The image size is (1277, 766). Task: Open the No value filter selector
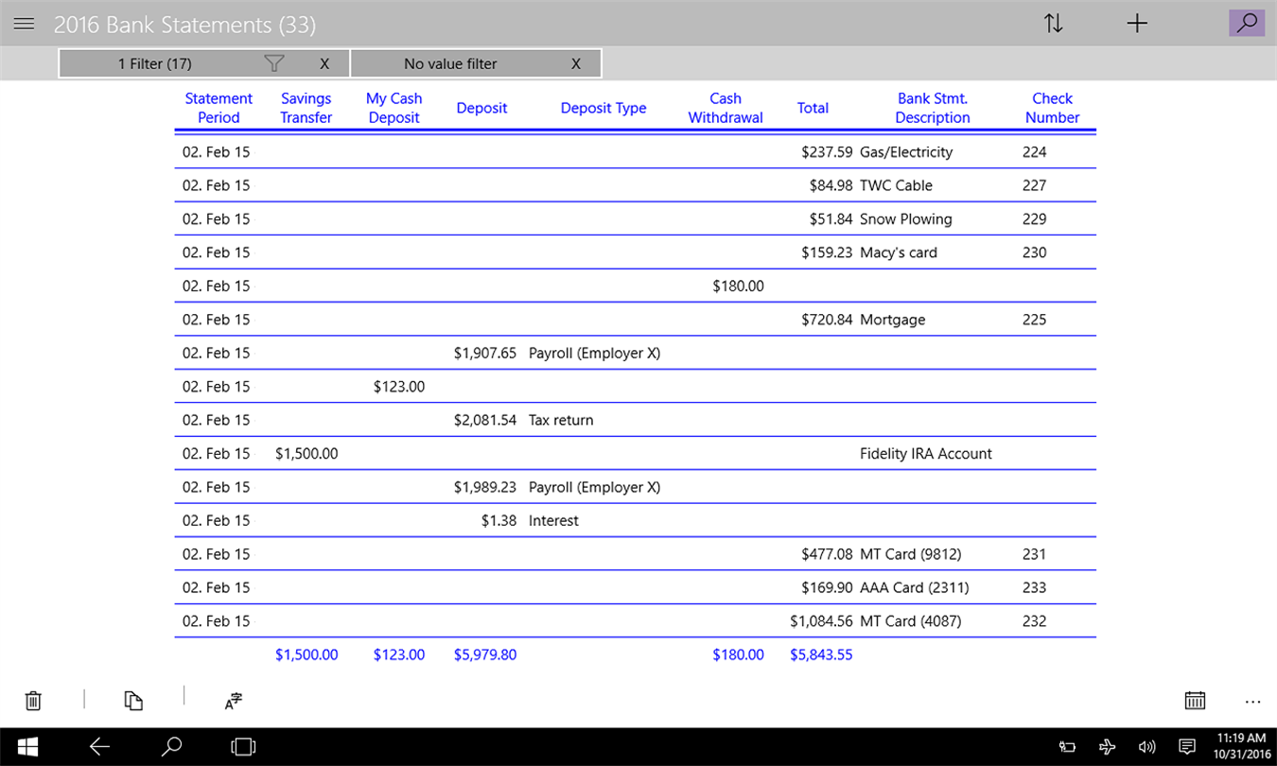point(450,63)
